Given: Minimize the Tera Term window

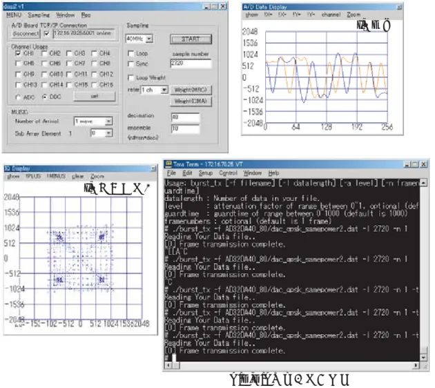Looking at the screenshot, I should click(x=407, y=164).
